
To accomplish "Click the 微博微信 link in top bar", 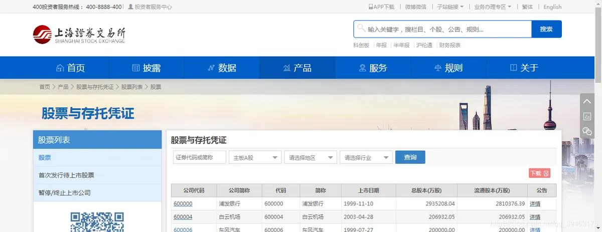I will coord(415,7).
